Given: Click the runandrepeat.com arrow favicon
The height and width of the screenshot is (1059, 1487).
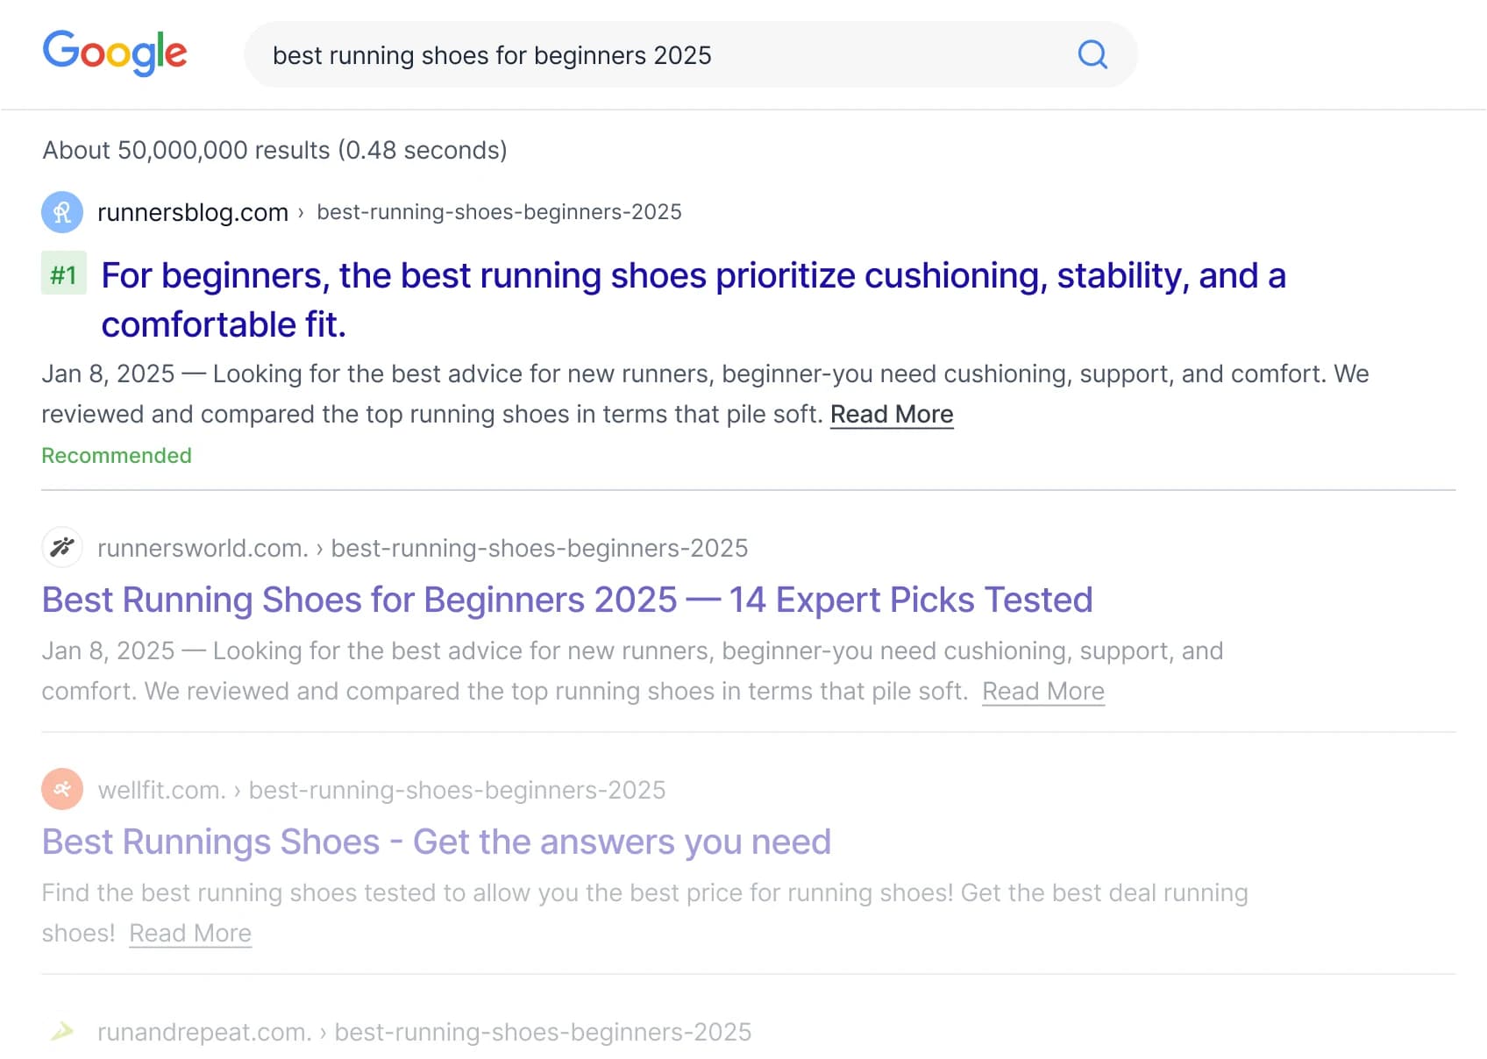Looking at the screenshot, I should 62,1032.
